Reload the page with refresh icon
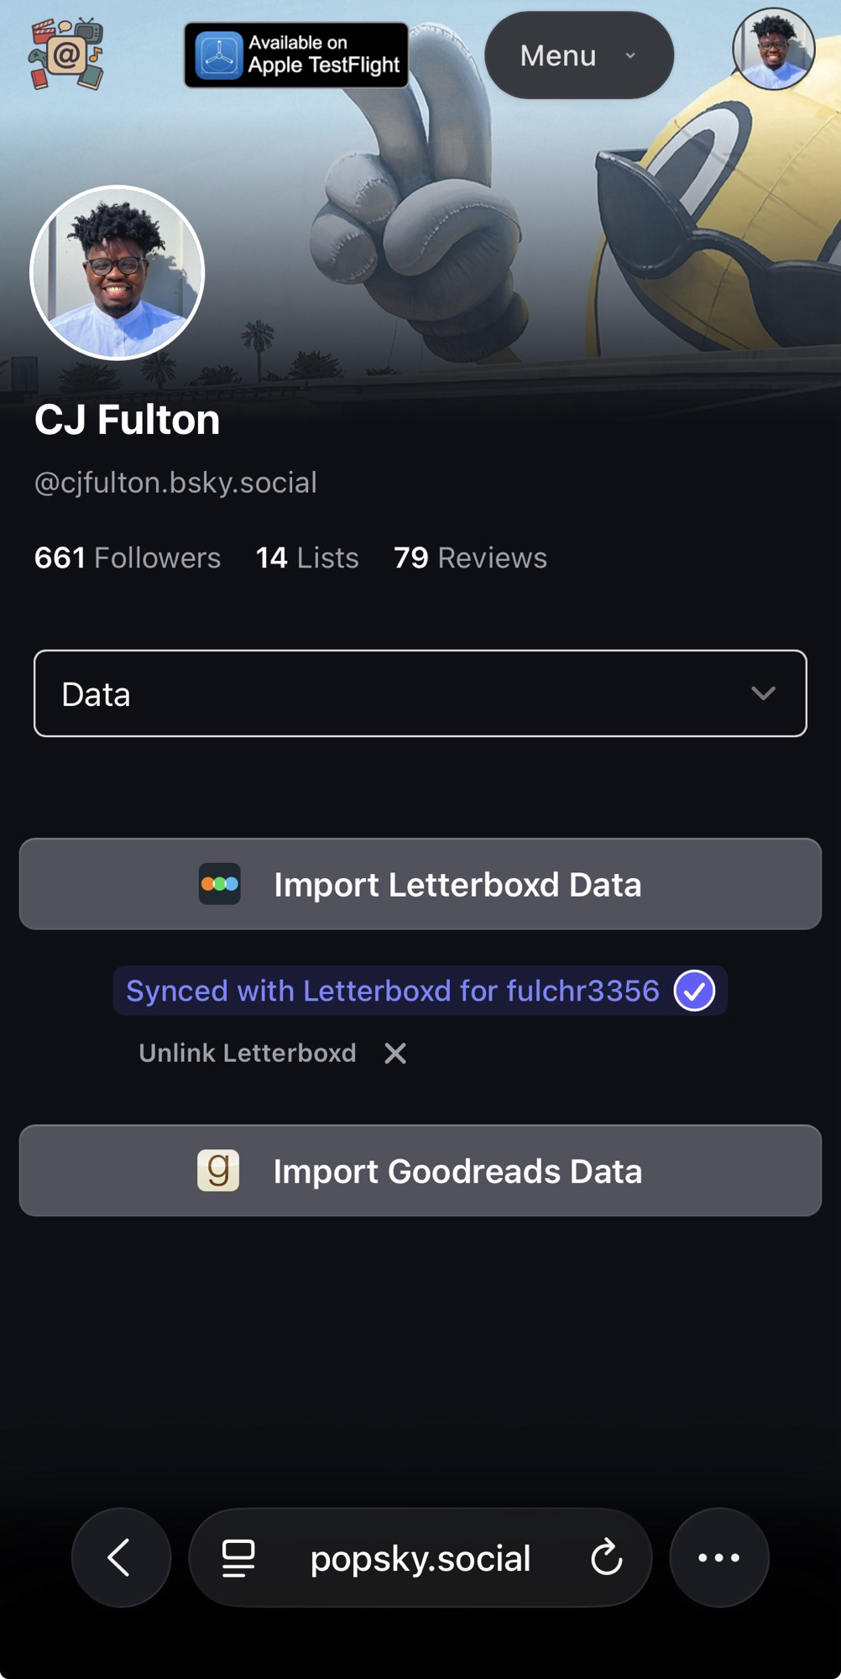841x1679 pixels. tap(606, 1558)
